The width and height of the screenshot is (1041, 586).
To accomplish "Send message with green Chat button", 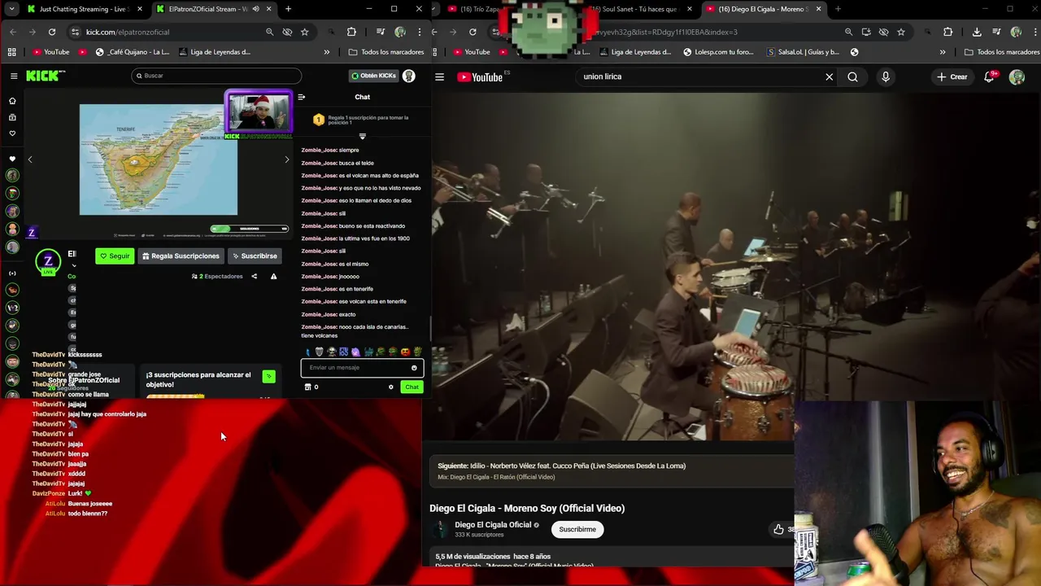I will tap(412, 387).
